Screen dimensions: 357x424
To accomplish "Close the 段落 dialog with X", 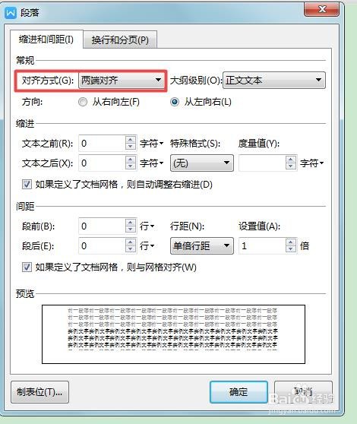I will click(321, 10).
